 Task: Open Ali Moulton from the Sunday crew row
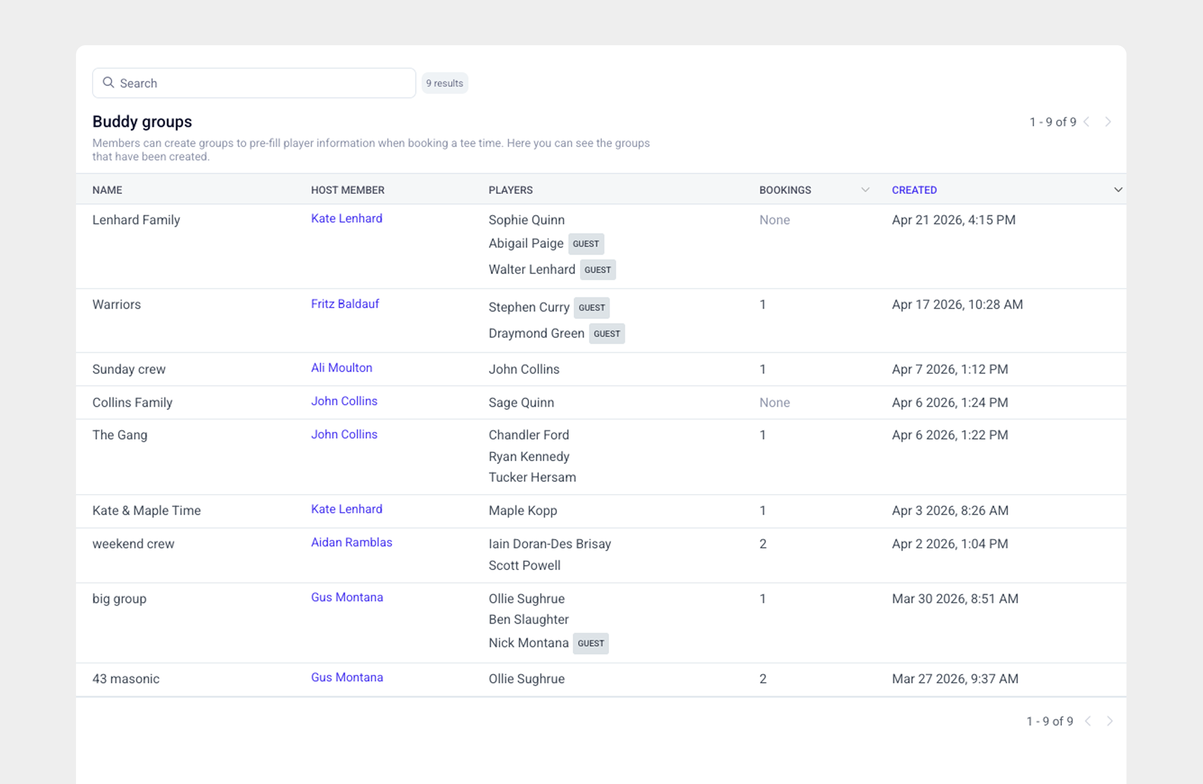coord(342,367)
